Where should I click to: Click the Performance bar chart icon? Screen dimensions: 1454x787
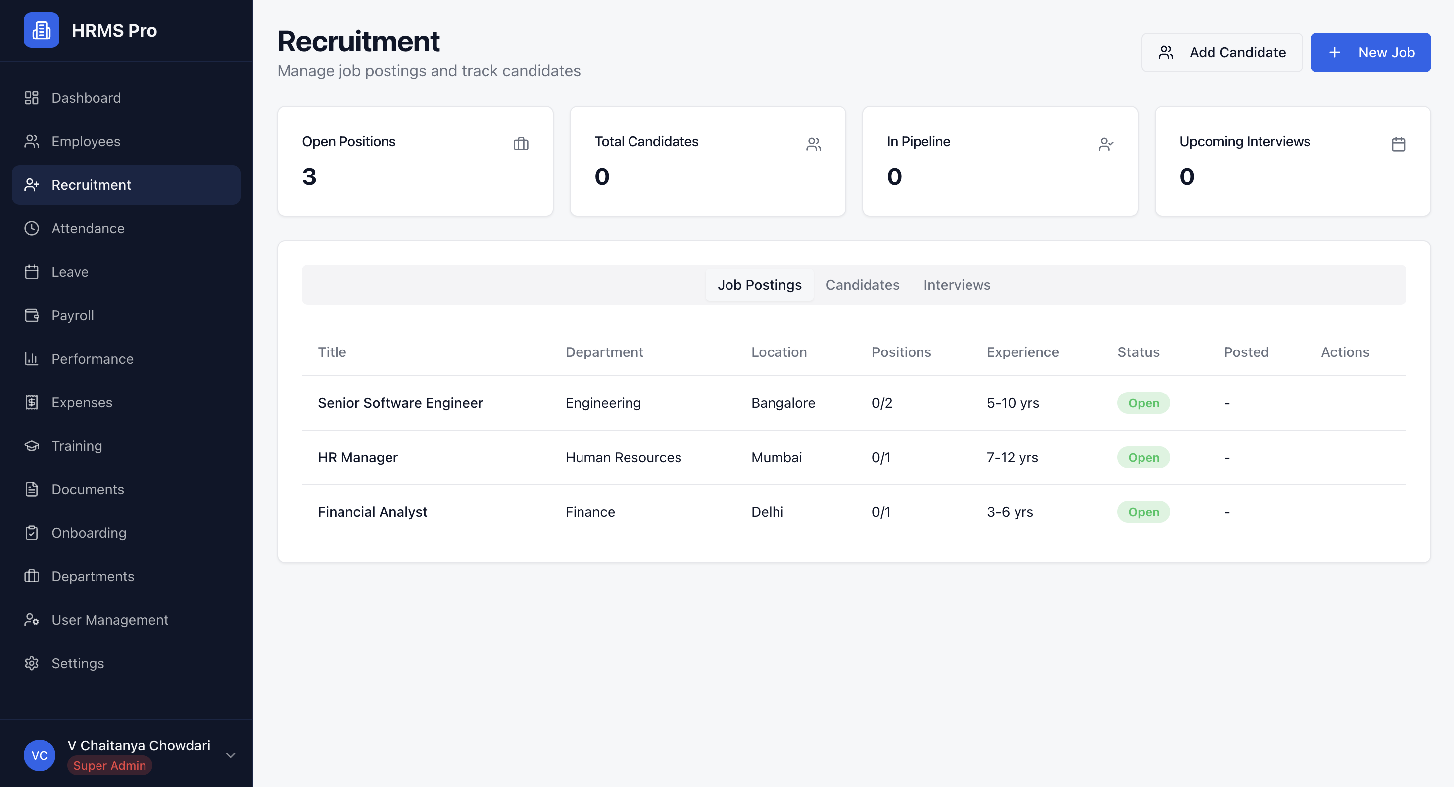pyautogui.click(x=32, y=358)
